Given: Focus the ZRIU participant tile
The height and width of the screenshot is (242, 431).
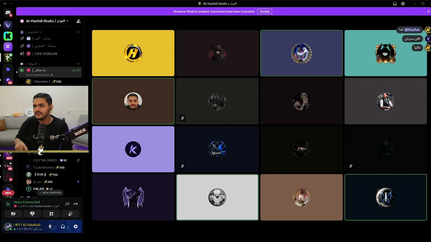Looking at the screenshot, I should (301, 149).
